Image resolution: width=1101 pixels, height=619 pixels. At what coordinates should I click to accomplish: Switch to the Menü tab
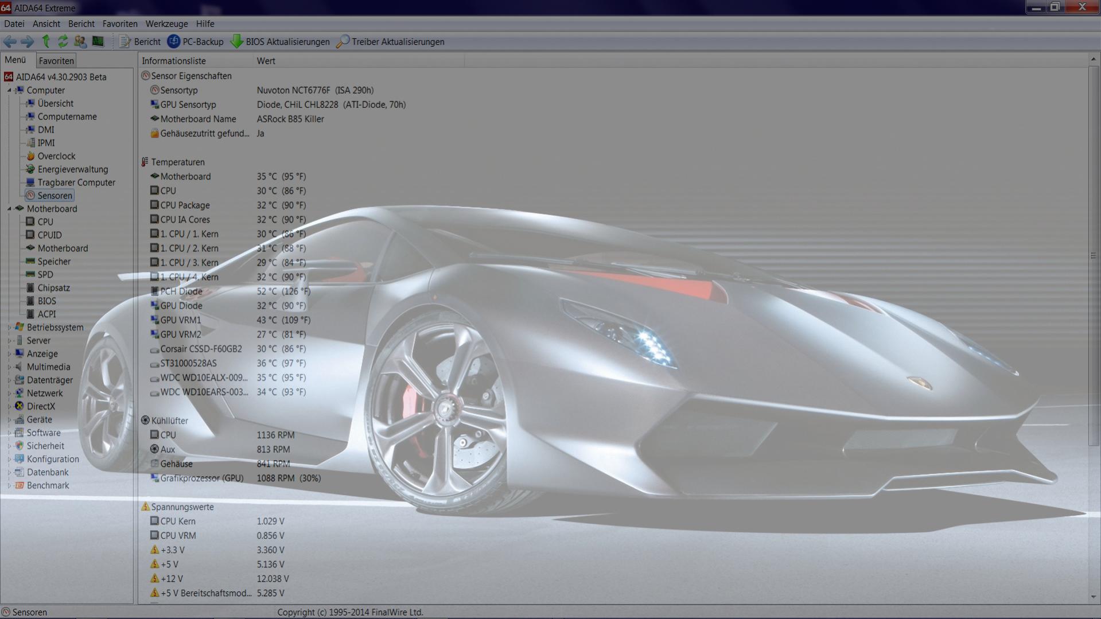15,60
